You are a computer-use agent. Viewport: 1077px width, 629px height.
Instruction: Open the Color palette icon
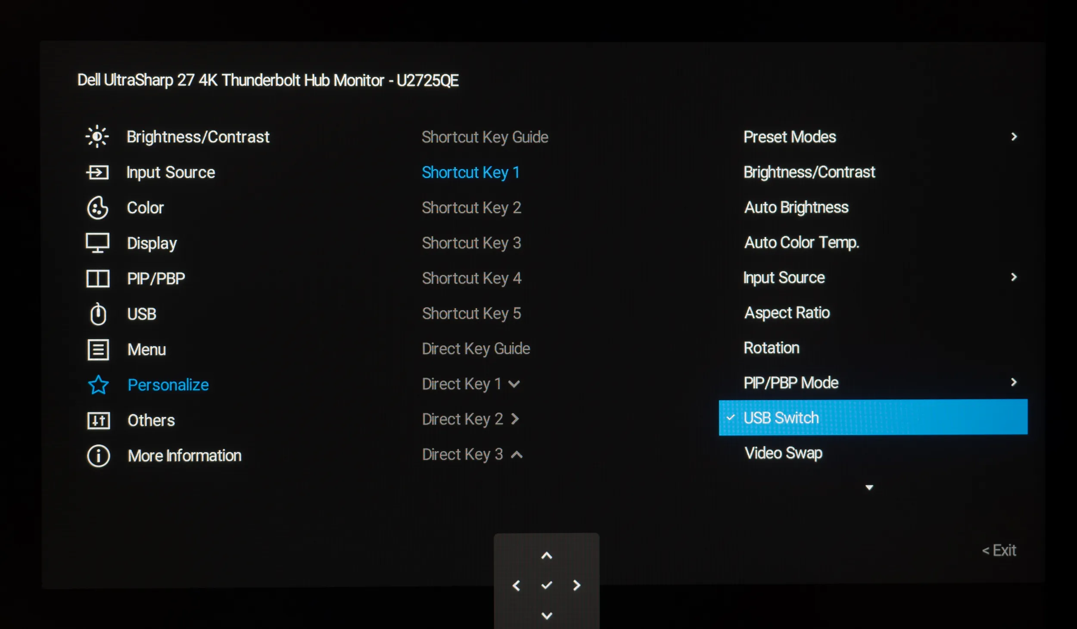pos(98,208)
